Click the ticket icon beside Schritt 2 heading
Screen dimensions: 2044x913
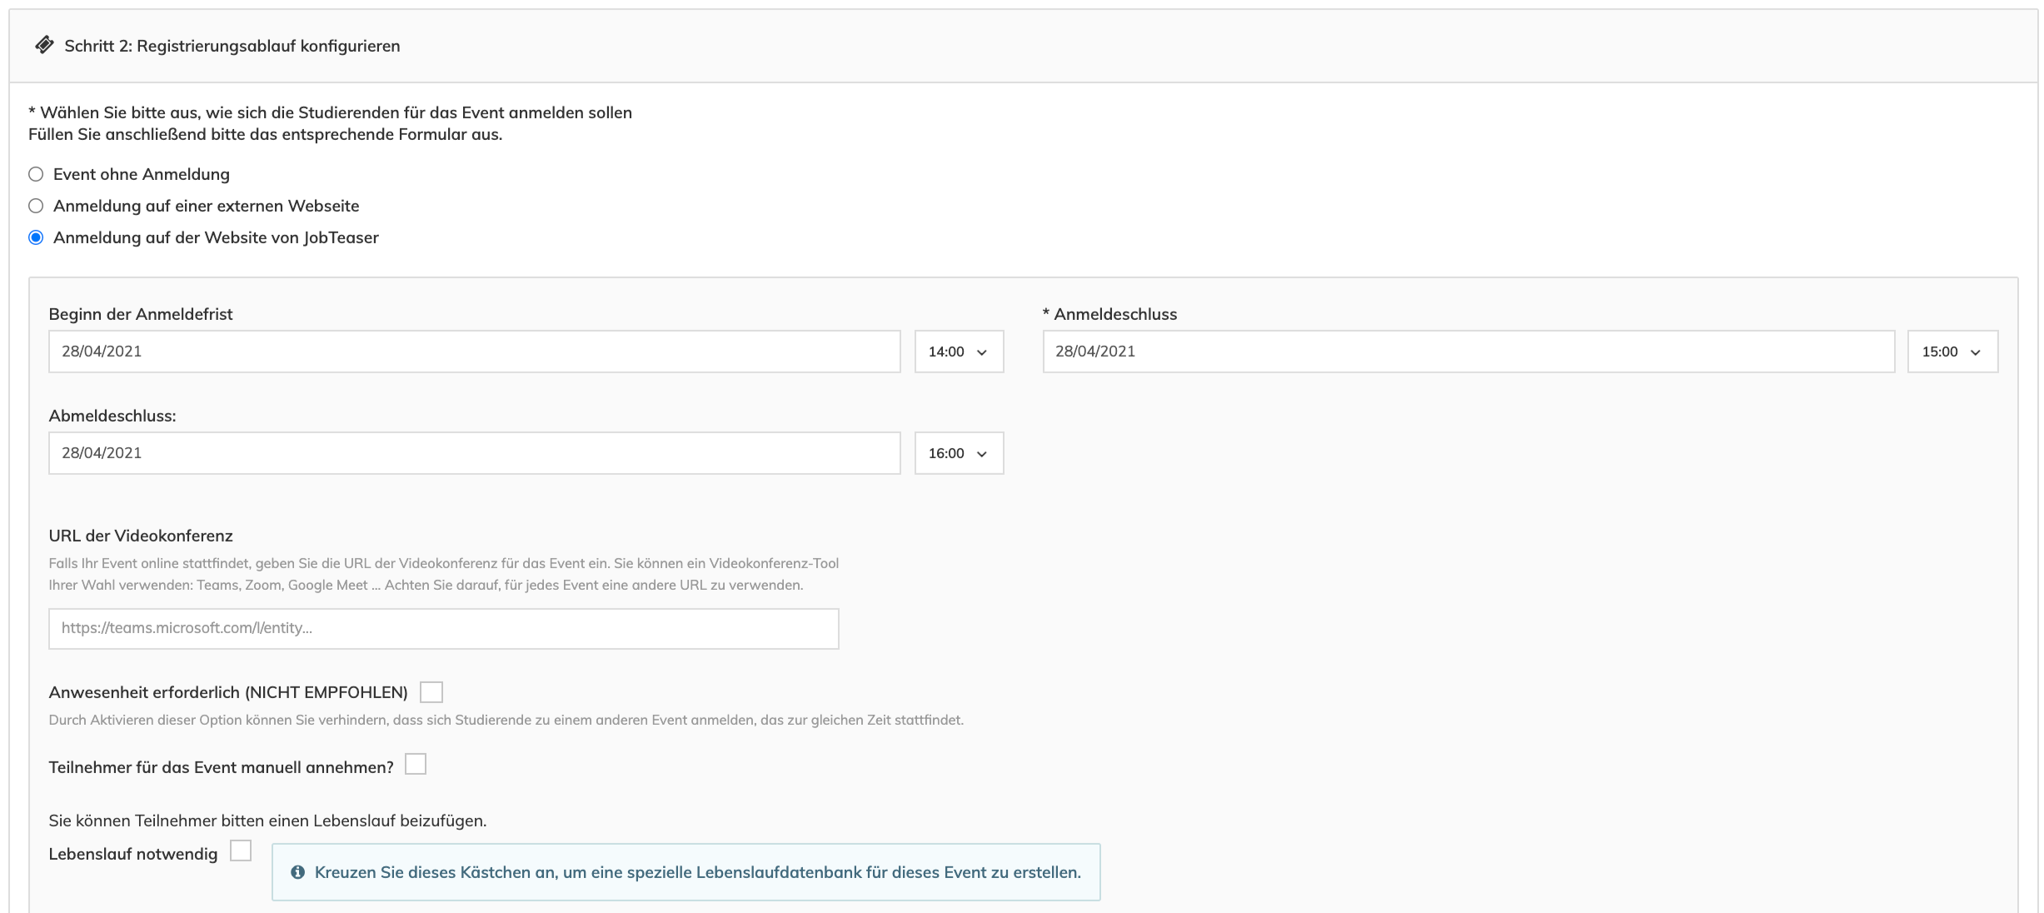[x=44, y=45]
